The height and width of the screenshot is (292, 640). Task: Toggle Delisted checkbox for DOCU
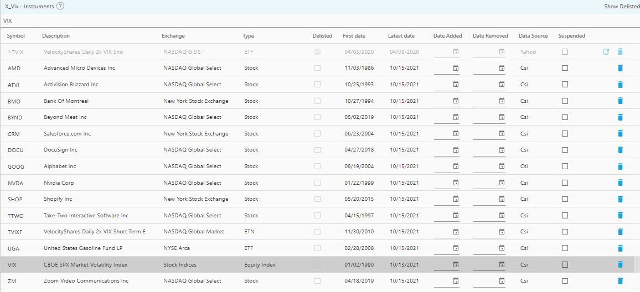(x=317, y=150)
